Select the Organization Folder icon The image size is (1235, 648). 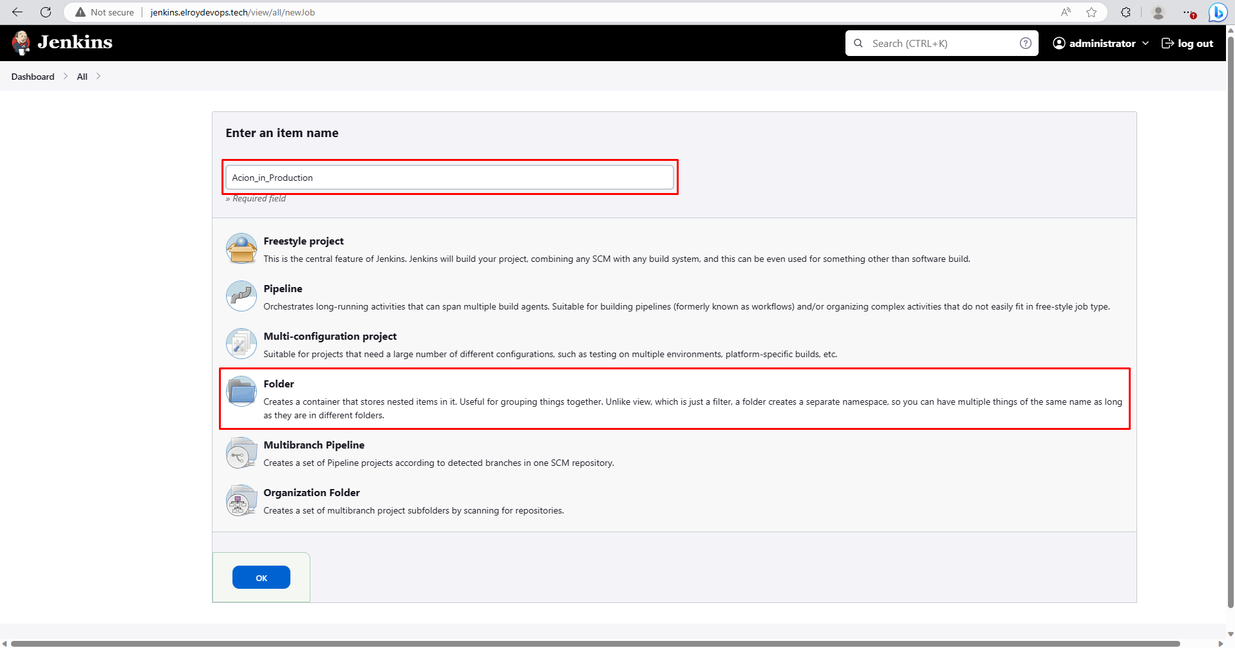tap(241, 500)
